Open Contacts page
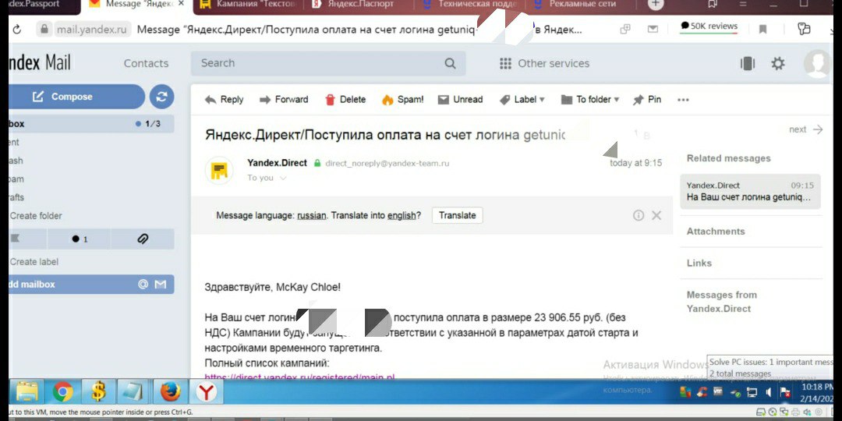The width and height of the screenshot is (842, 421). [146, 63]
